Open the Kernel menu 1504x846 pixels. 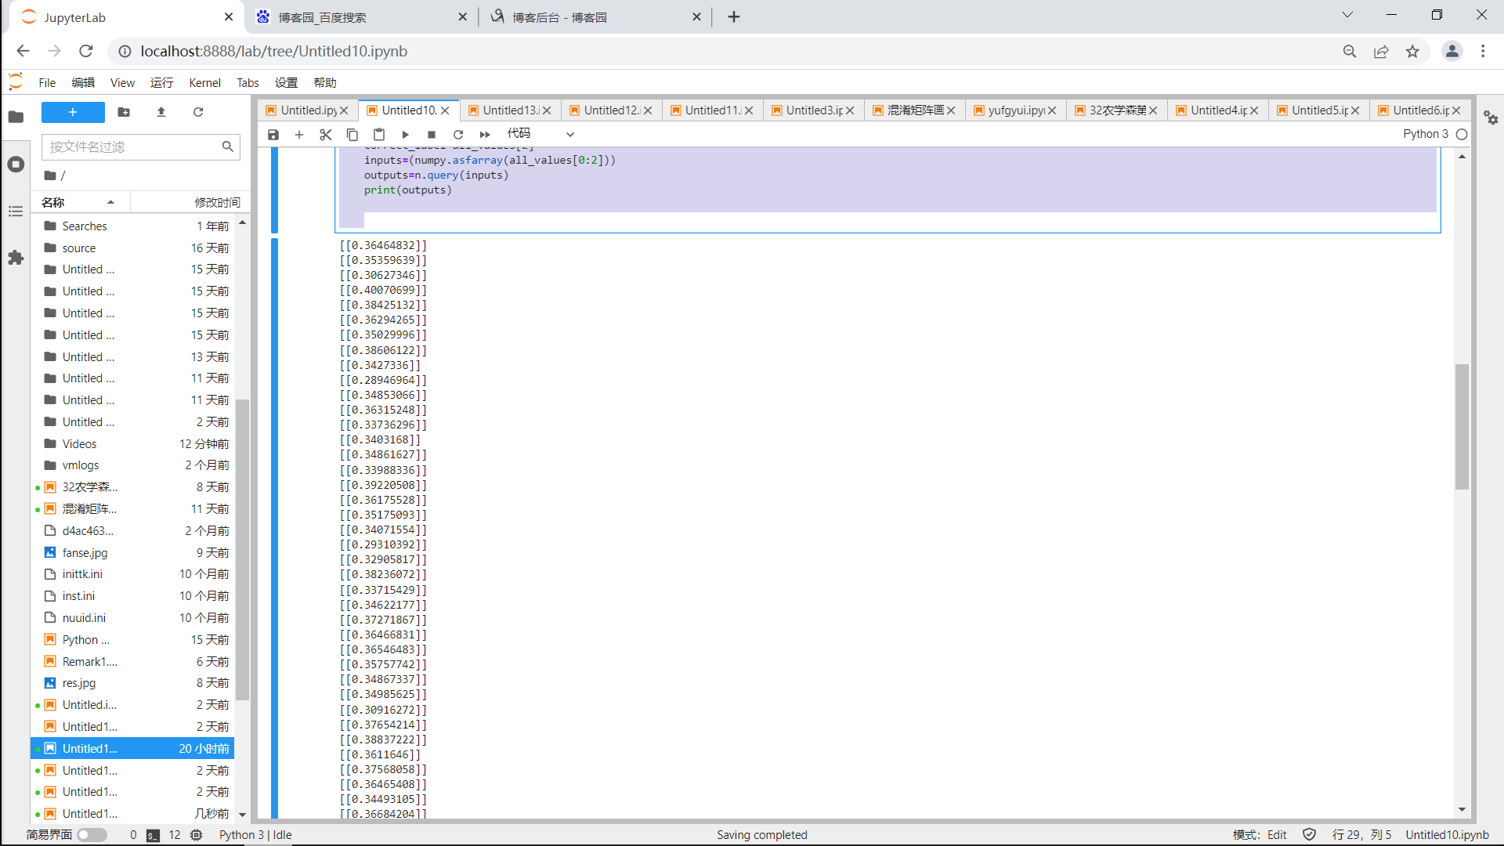[x=204, y=83]
